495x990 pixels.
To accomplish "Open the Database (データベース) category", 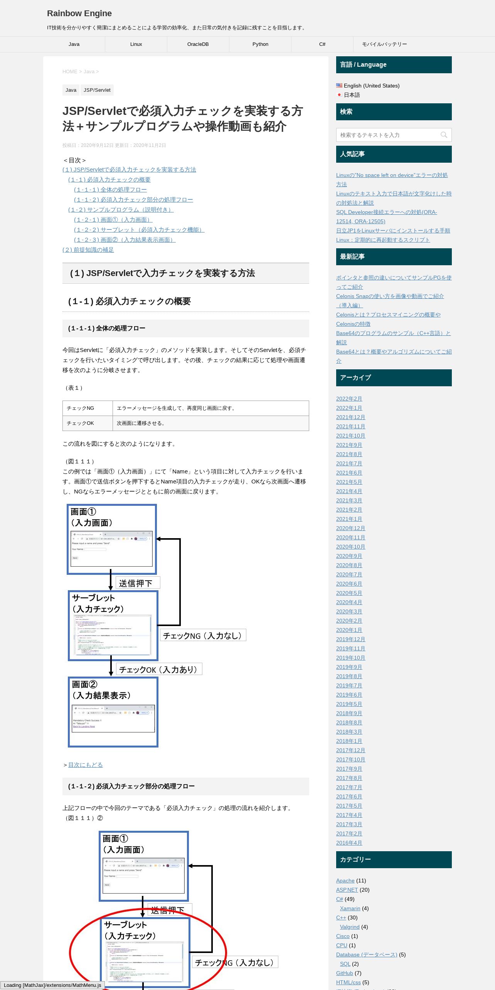I will pos(367,955).
